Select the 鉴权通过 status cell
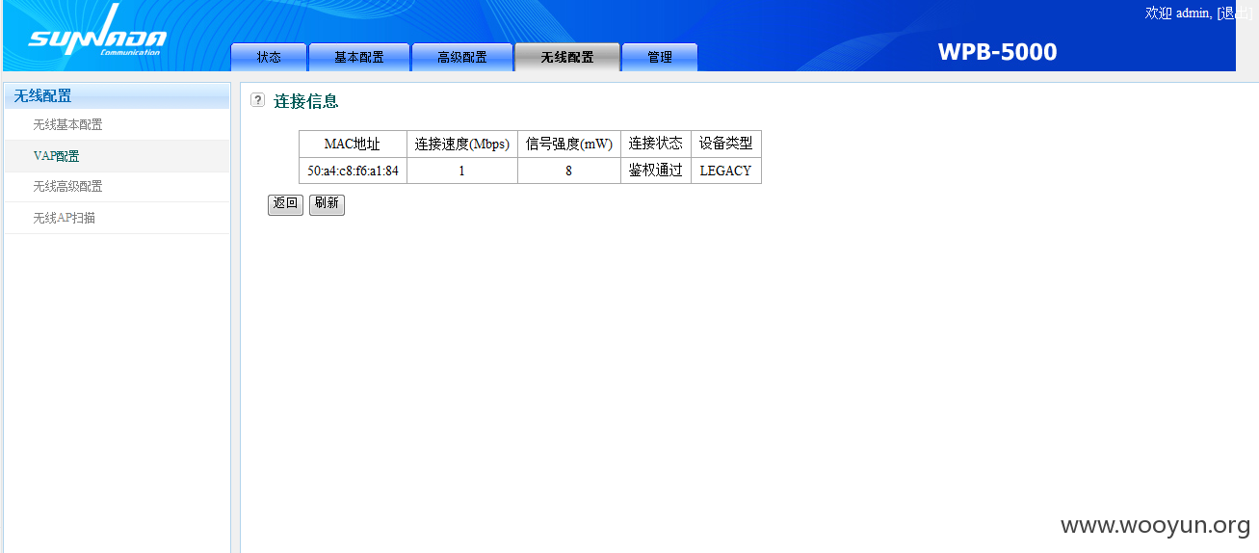1259x553 pixels. point(656,171)
